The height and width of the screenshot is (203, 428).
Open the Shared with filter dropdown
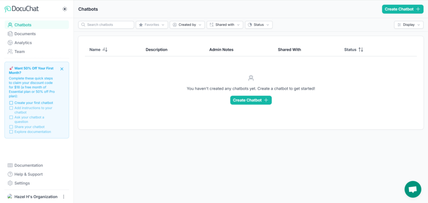click(x=225, y=25)
